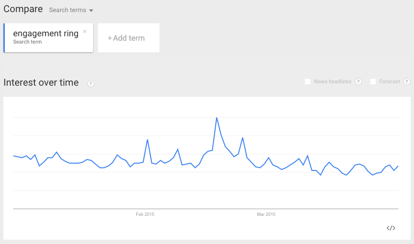Click the News headlines label
Screen dimensions: 414x244
(x=333, y=81)
